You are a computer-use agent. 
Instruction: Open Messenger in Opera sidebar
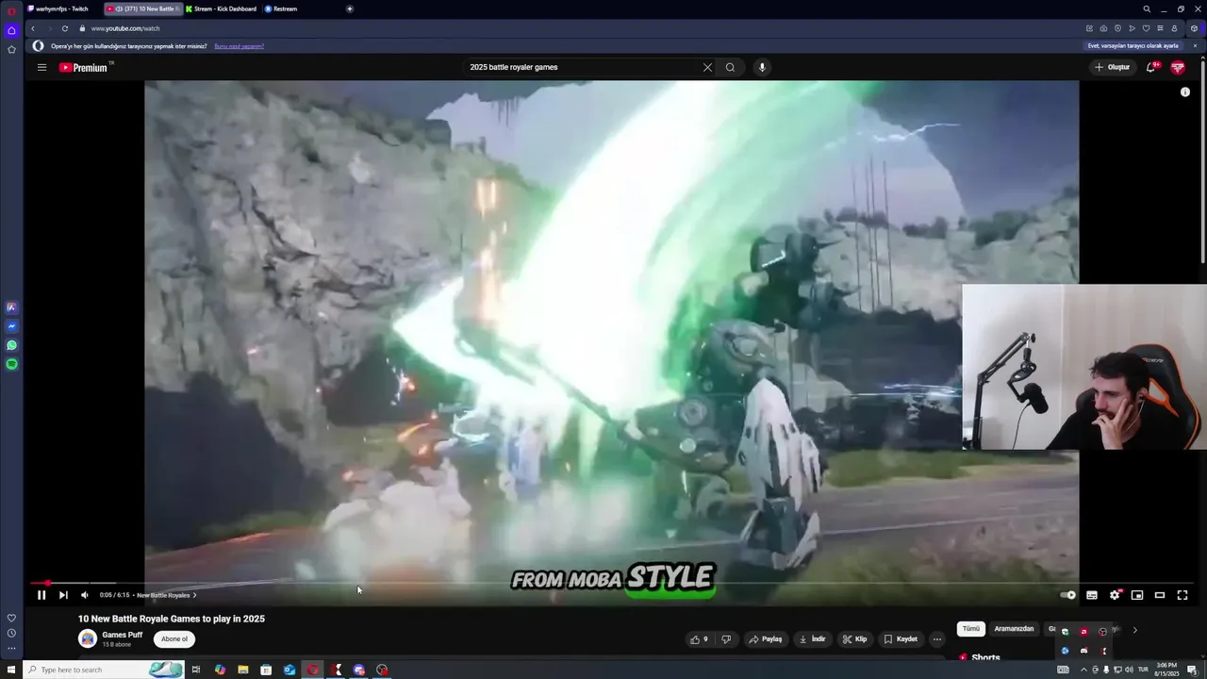(11, 326)
